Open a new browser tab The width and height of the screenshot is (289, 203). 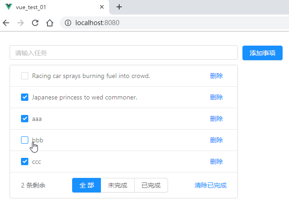[119, 7]
